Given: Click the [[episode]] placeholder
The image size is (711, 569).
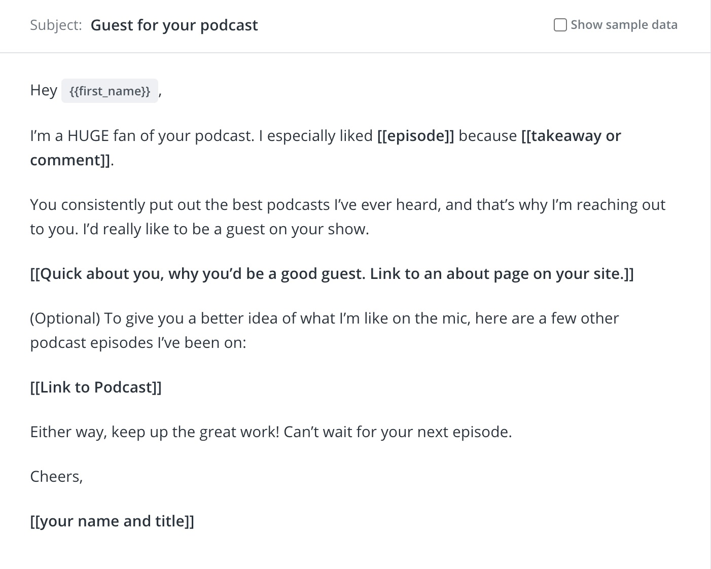Looking at the screenshot, I should click(415, 136).
